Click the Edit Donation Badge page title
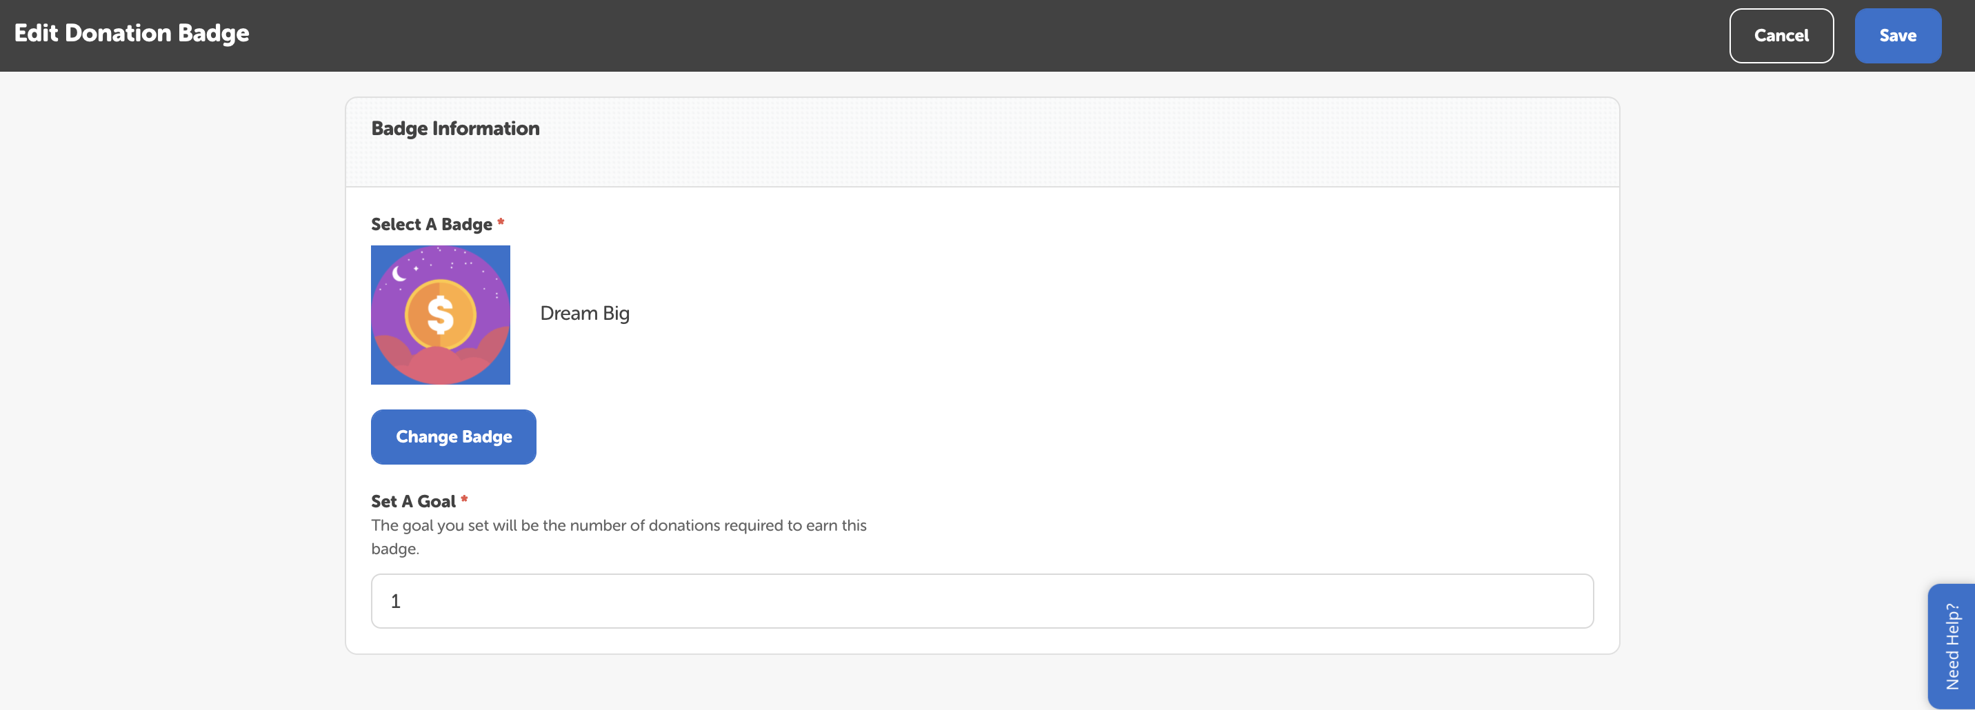Image resolution: width=1975 pixels, height=710 pixels. tap(131, 33)
